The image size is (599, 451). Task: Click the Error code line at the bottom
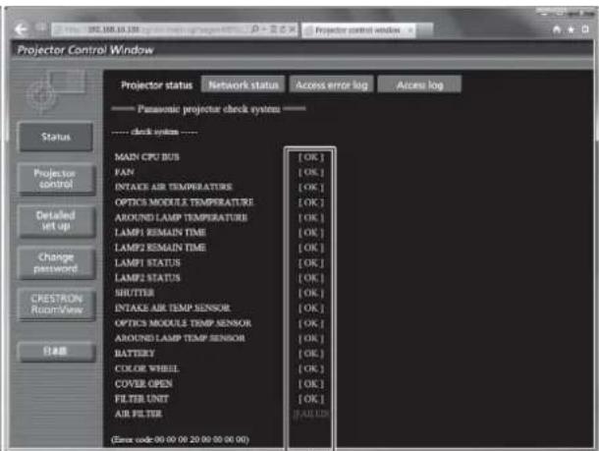click(x=180, y=439)
